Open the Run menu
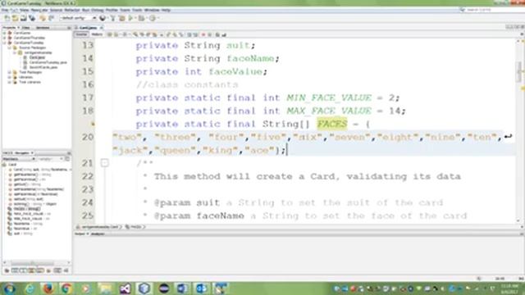Screen dimensions: 525x295 coord(85,10)
